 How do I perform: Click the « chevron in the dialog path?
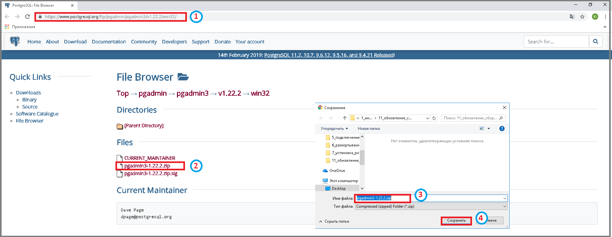358,118
